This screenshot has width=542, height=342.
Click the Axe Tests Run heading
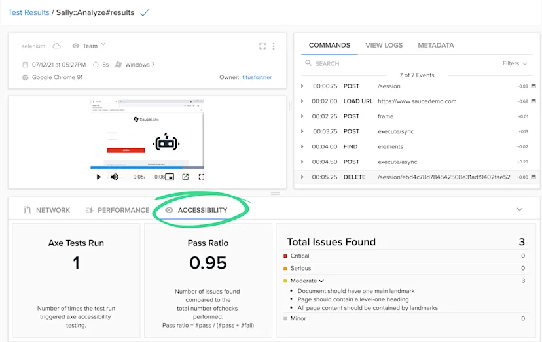(x=76, y=243)
